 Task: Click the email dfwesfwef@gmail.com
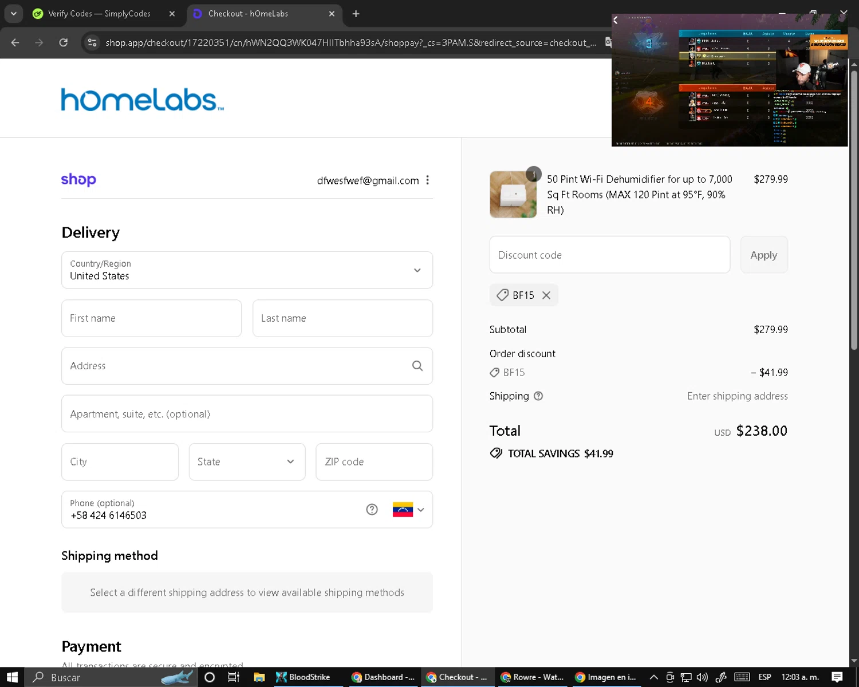[368, 181]
